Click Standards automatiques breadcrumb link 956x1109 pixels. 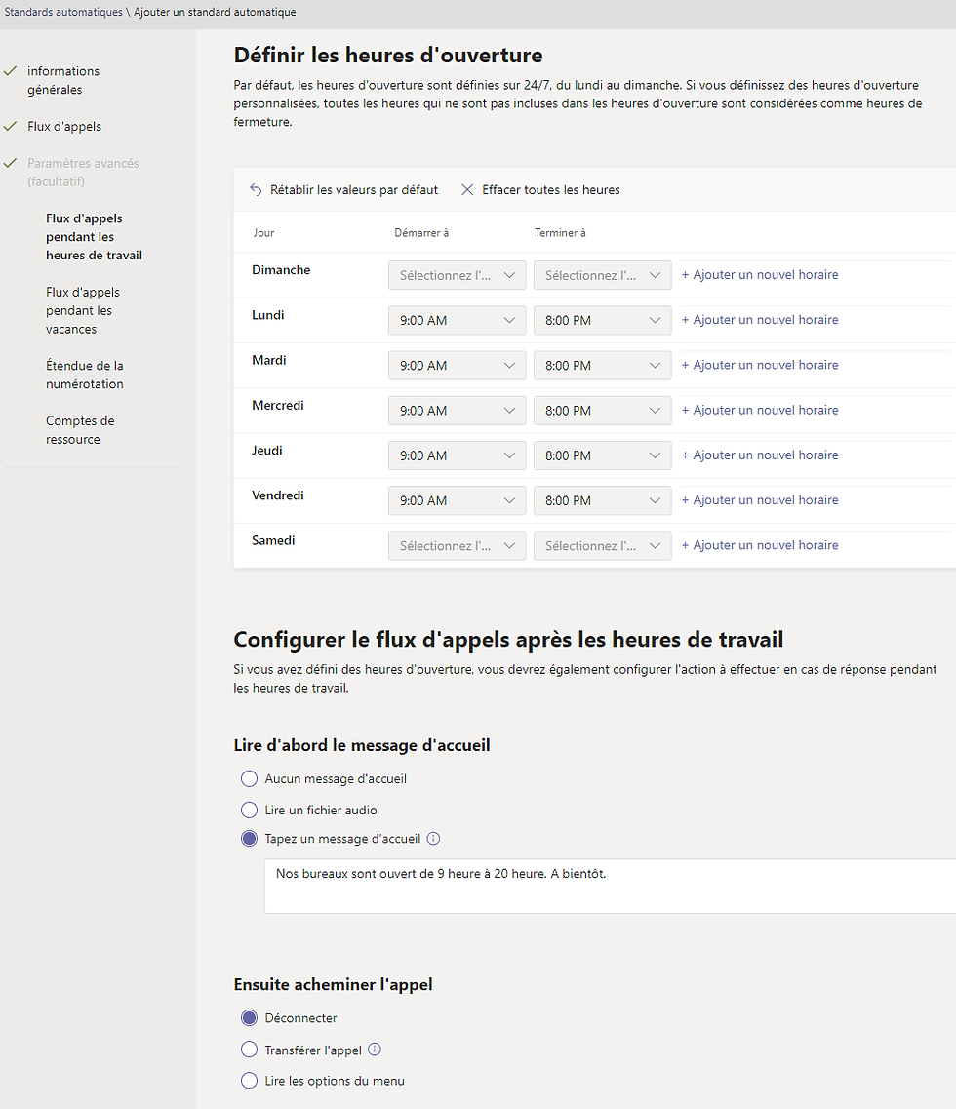63,12
